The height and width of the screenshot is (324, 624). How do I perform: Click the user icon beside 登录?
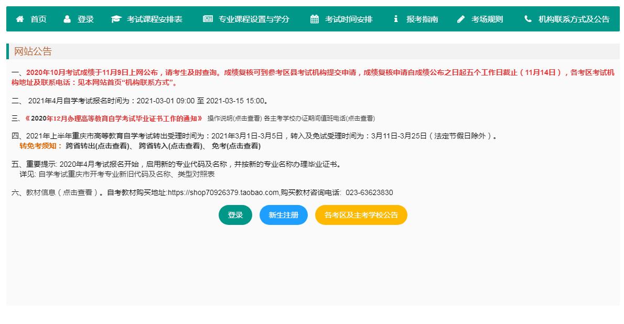coord(67,19)
